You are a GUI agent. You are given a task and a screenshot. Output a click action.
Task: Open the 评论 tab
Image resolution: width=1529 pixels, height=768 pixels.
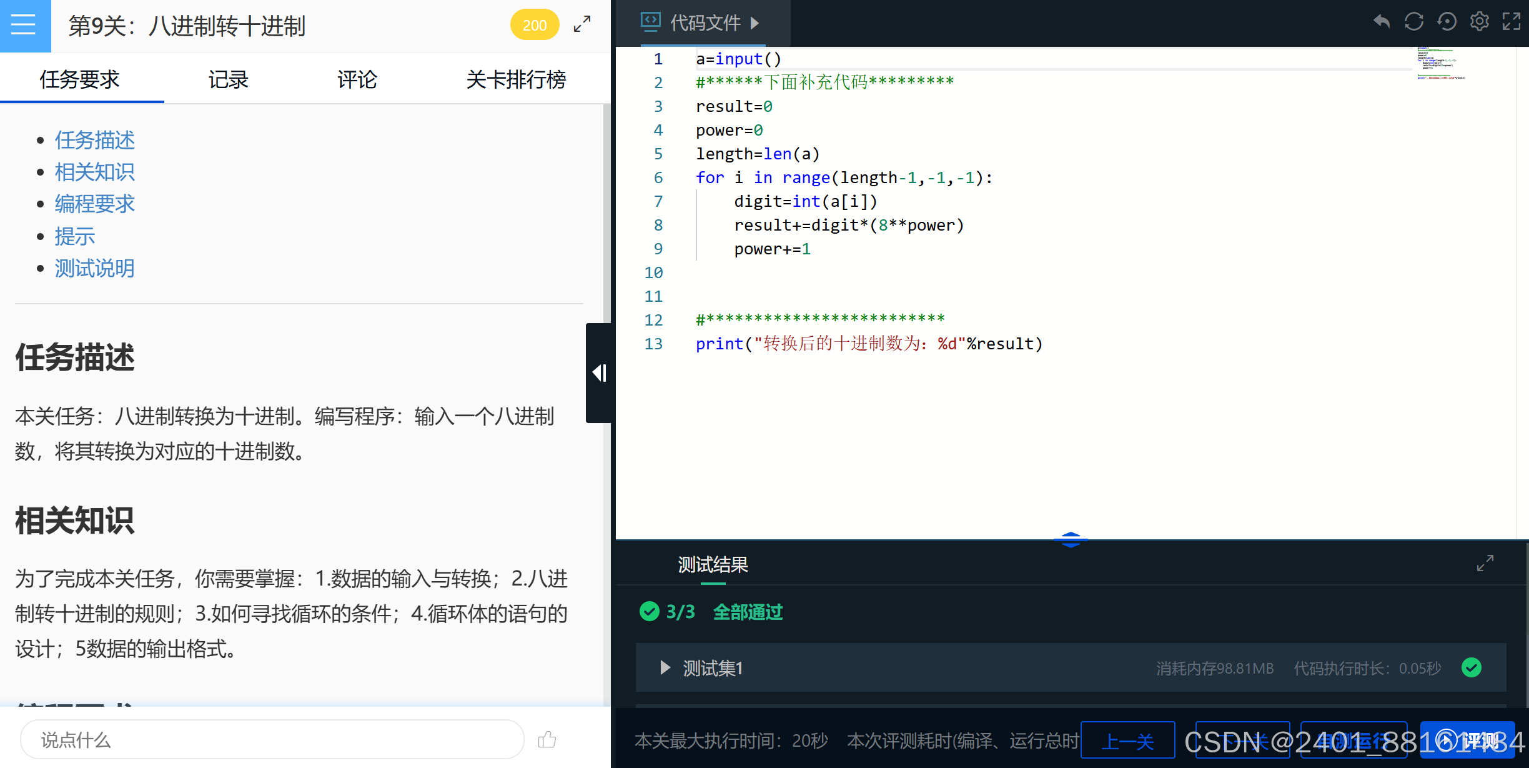(x=357, y=79)
